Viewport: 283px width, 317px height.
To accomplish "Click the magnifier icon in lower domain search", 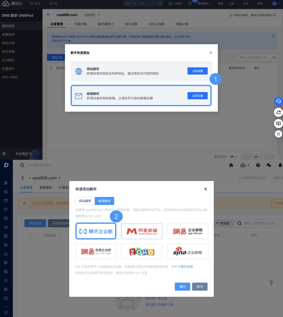I will [x=22, y=165].
